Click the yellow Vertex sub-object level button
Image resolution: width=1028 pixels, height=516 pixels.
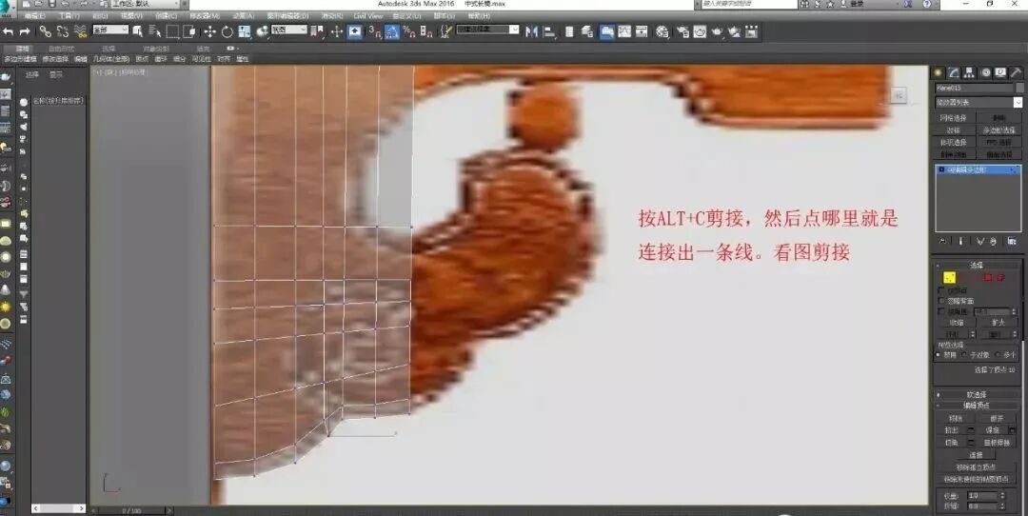tap(949, 277)
